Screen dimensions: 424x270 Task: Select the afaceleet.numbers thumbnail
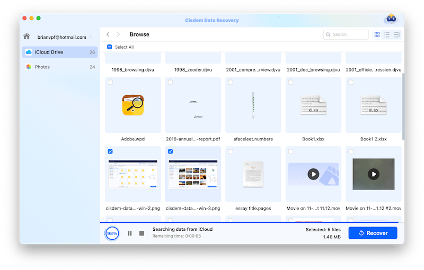(x=253, y=105)
